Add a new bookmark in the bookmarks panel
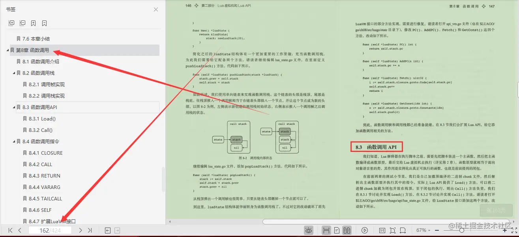 33,23
